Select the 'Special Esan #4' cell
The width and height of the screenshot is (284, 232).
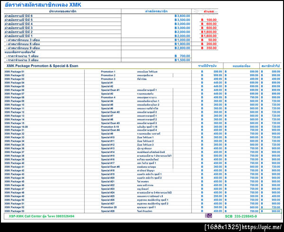(110, 130)
